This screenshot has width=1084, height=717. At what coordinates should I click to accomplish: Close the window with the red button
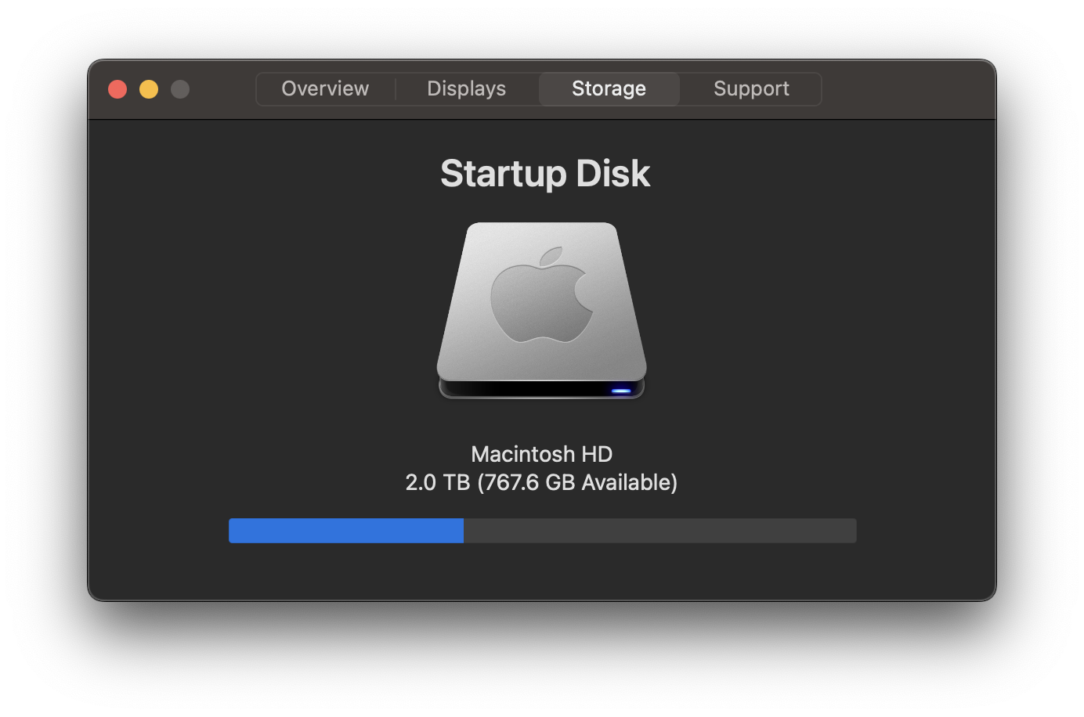pyautogui.click(x=117, y=89)
